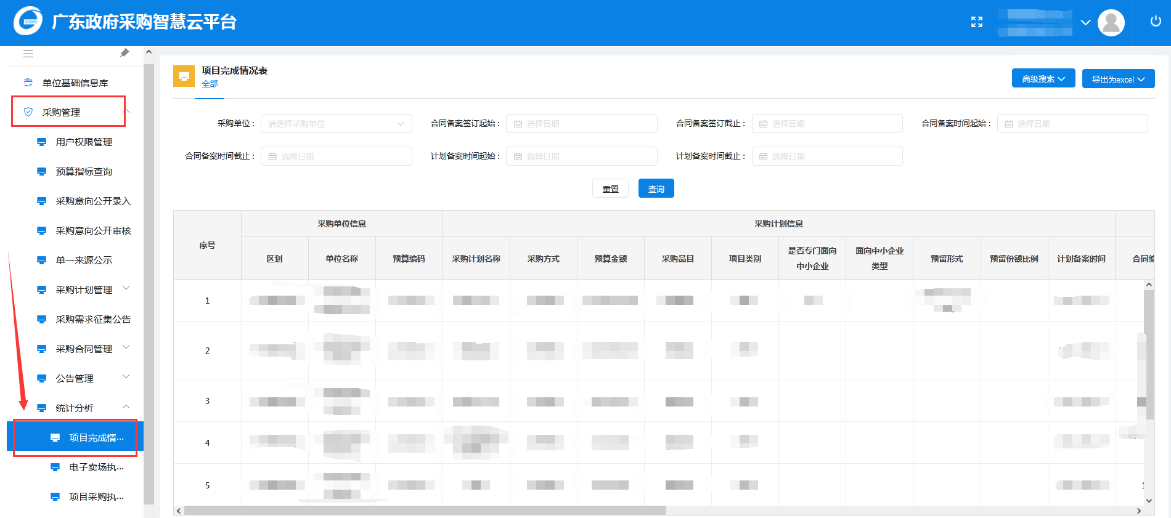Open the 导出为excel dropdown button
1171x518 pixels.
point(1119,79)
